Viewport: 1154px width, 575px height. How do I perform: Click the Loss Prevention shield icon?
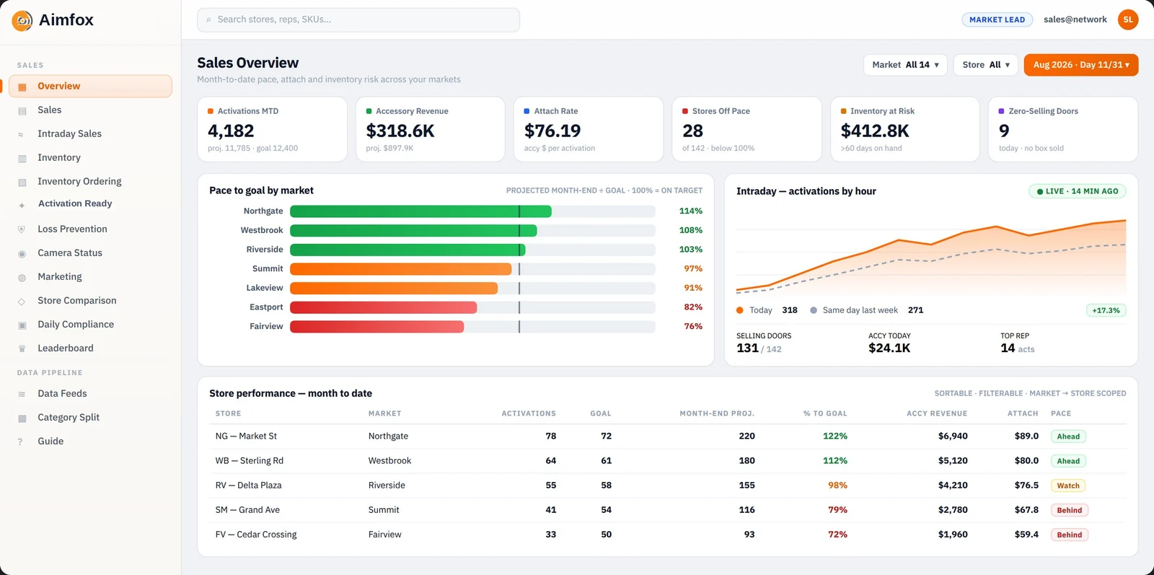pos(22,229)
